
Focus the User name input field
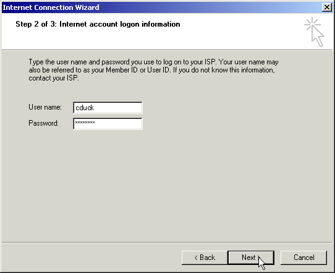(x=108, y=108)
